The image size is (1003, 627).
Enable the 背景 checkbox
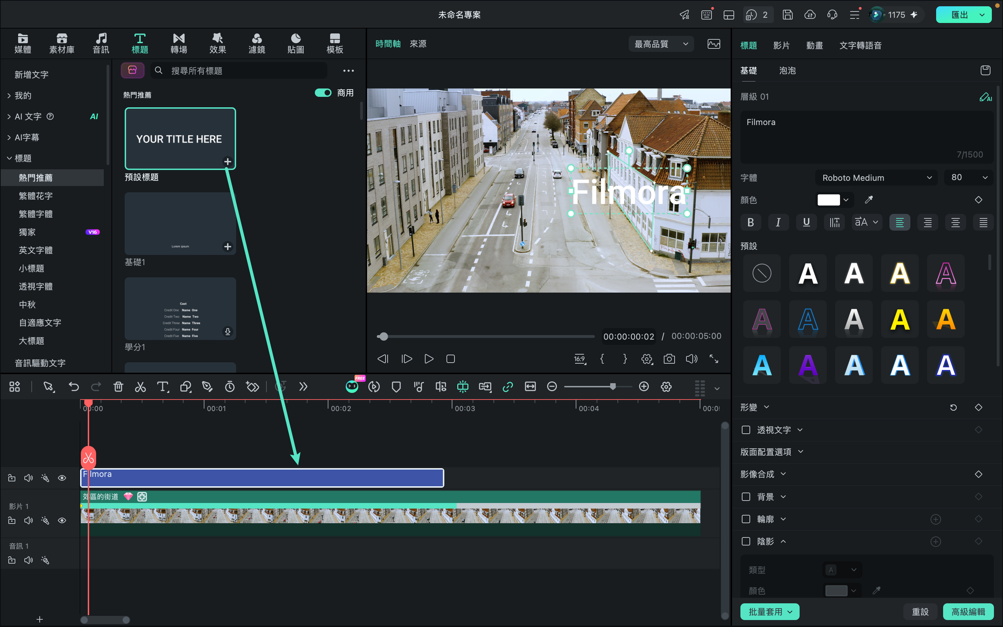pos(746,496)
